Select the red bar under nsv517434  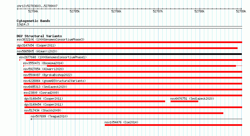tap(124, 113)
